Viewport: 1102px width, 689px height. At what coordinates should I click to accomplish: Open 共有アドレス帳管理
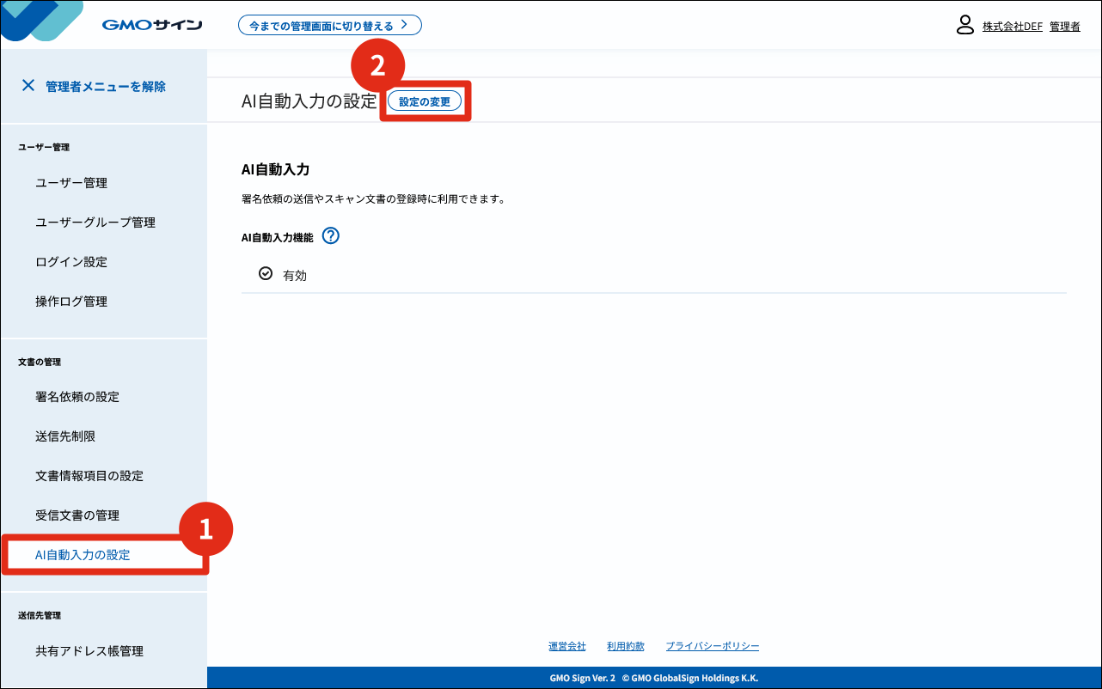89,651
